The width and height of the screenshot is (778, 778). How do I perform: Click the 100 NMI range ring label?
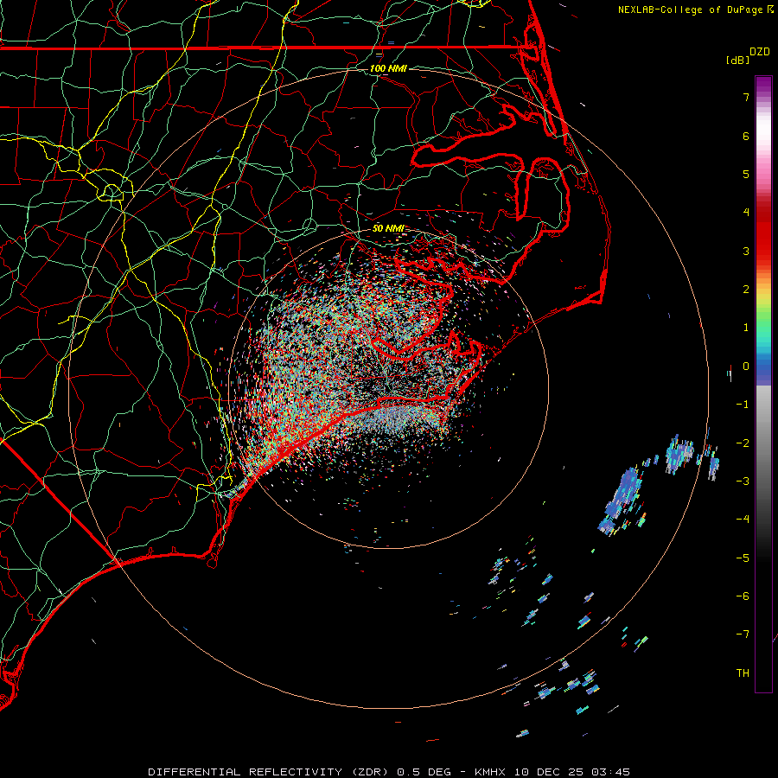pos(388,68)
